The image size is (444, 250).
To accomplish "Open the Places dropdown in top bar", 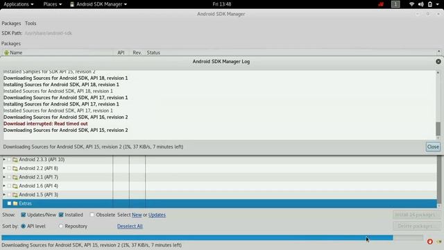I will [53, 4].
